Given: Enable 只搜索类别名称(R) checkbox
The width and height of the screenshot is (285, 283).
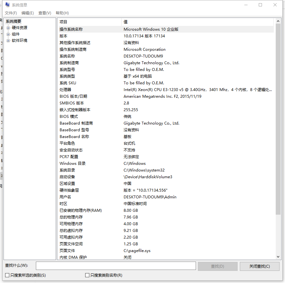Looking at the screenshot, I should [x=87, y=275].
